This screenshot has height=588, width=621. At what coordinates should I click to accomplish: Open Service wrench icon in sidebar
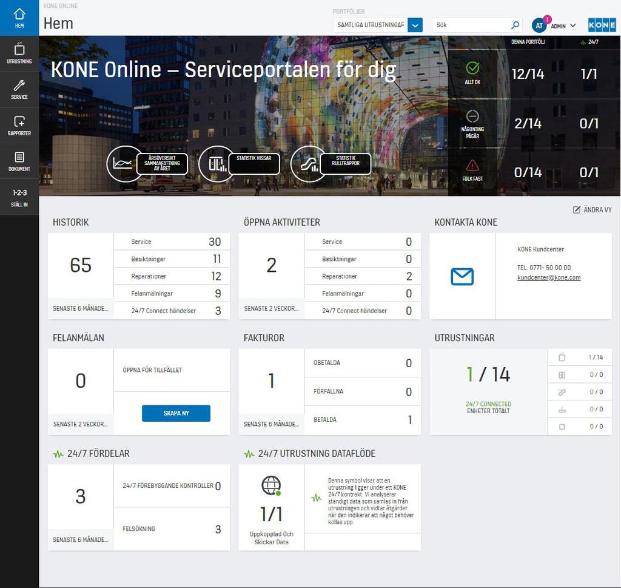19,90
